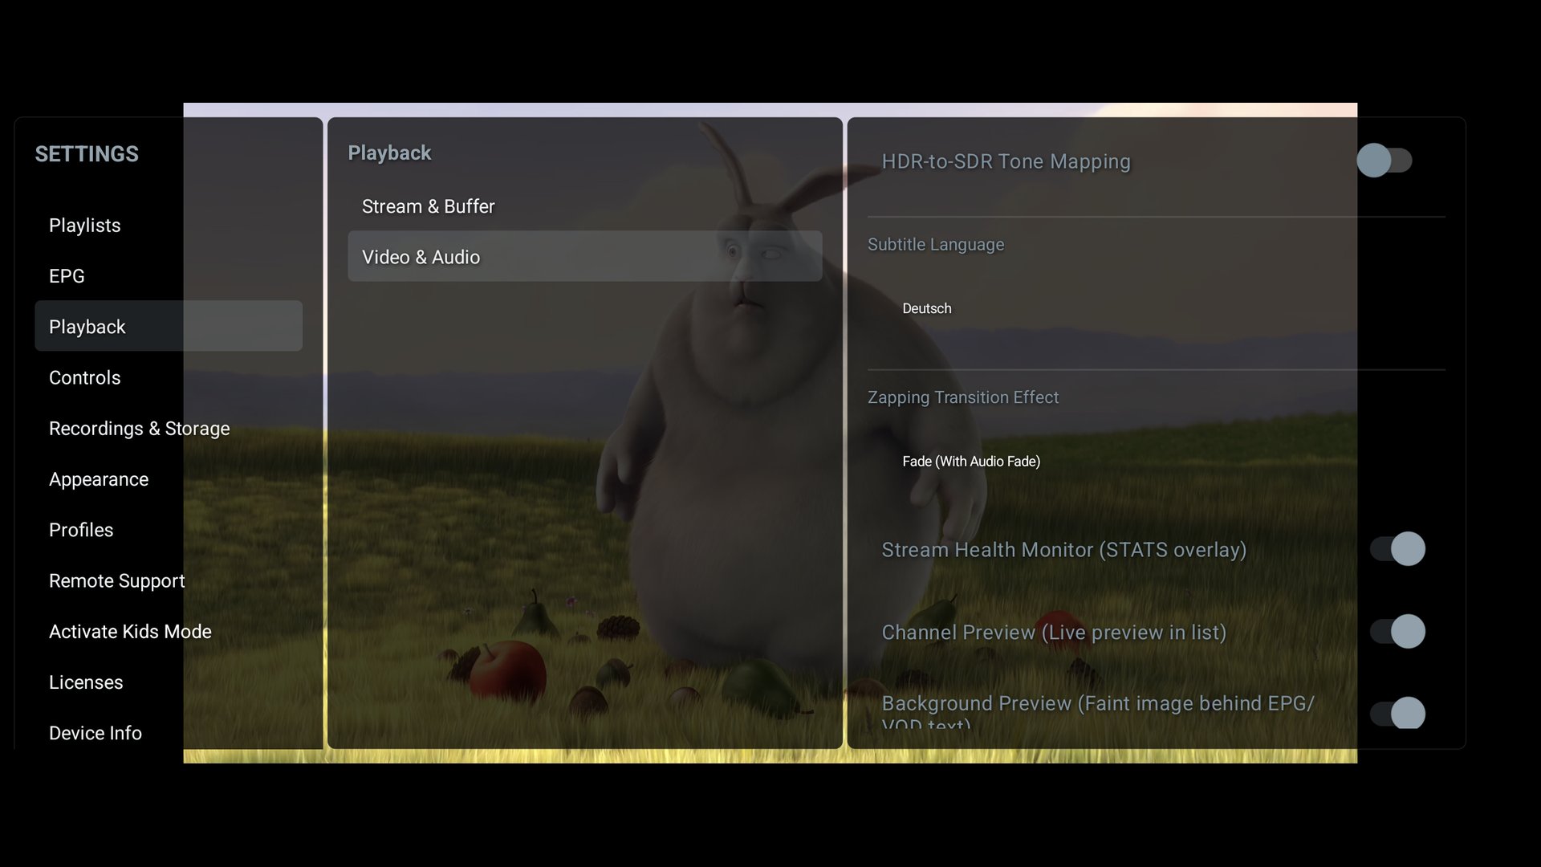This screenshot has height=867, width=1541.
Task: Choose Activate Kids Mode
Action: (169, 631)
